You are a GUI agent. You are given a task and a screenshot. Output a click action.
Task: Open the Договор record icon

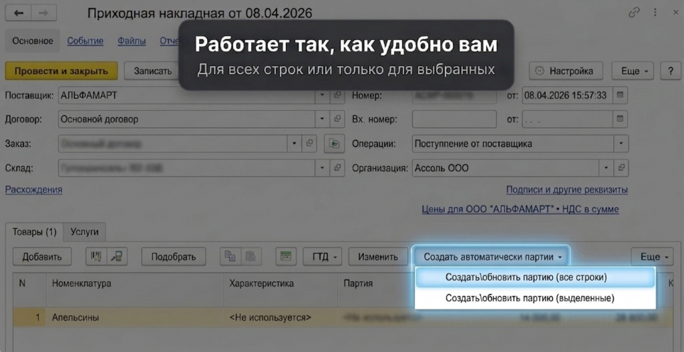point(337,119)
